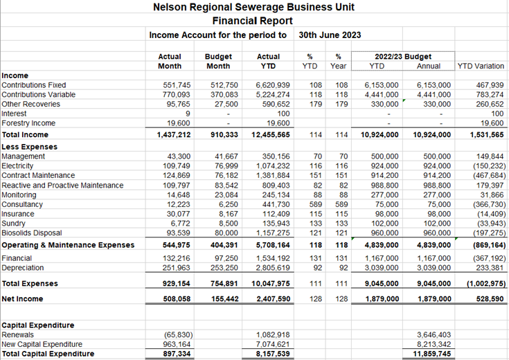Select Operating expenses actual YTD 5,708,164
The height and width of the screenshot is (360, 509).
pos(273,245)
